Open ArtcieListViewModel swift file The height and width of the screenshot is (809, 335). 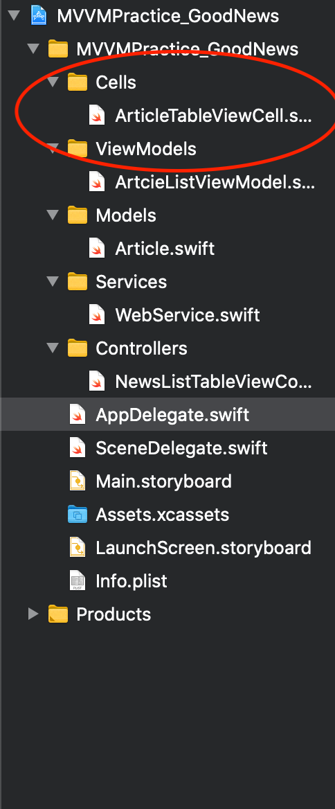214,182
